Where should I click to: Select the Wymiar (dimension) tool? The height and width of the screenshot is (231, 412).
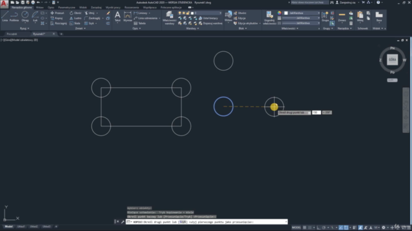(127, 16)
